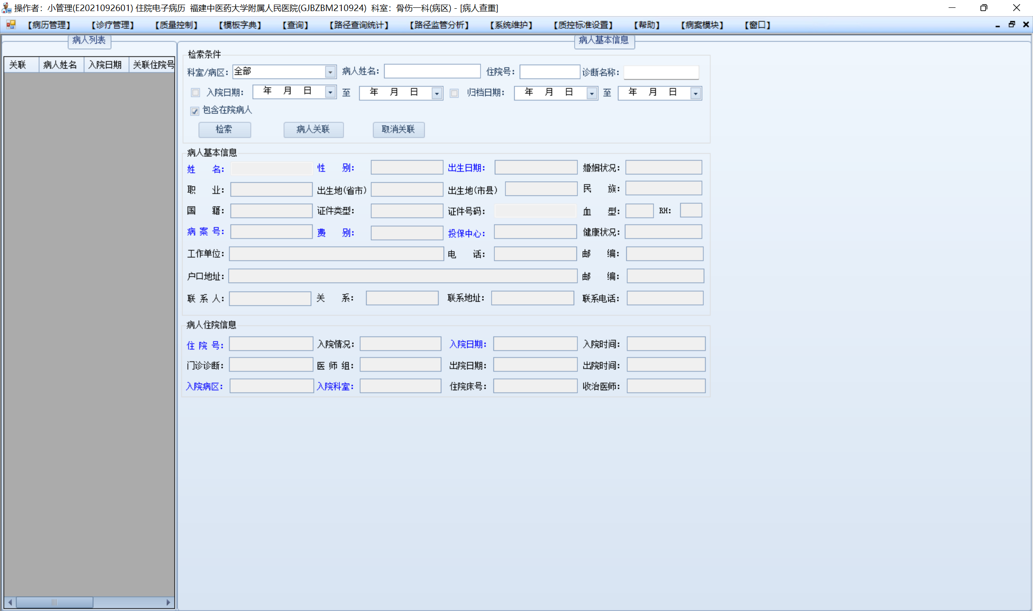The width and height of the screenshot is (1033, 611).
Task: Click the right scroll arrow in patient list
Action: point(168,602)
